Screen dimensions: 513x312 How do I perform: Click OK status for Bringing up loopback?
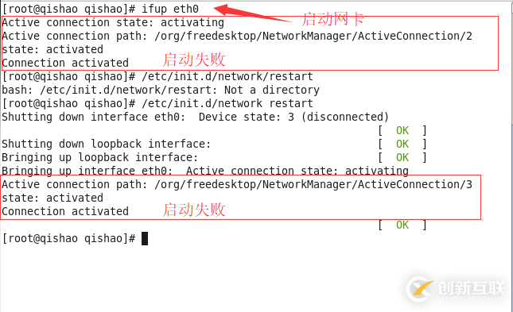click(402, 158)
